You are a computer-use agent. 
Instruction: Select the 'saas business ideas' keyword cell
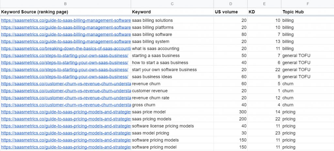point(172,77)
